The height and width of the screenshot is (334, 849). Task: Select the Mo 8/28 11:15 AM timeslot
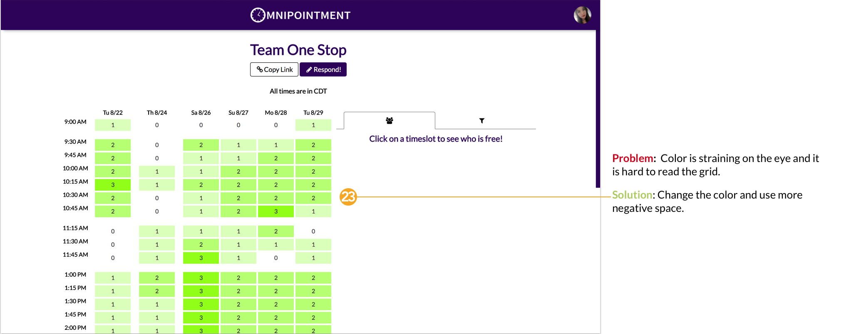click(276, 231)
